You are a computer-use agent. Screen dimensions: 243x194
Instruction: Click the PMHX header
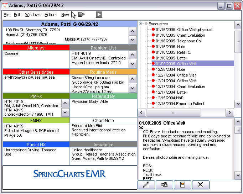[x=36, y=96]
